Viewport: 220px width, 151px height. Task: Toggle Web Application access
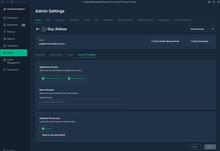(x=76, y=78)
